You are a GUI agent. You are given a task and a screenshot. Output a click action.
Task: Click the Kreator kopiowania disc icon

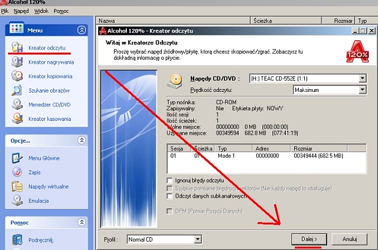pos(17,76)
